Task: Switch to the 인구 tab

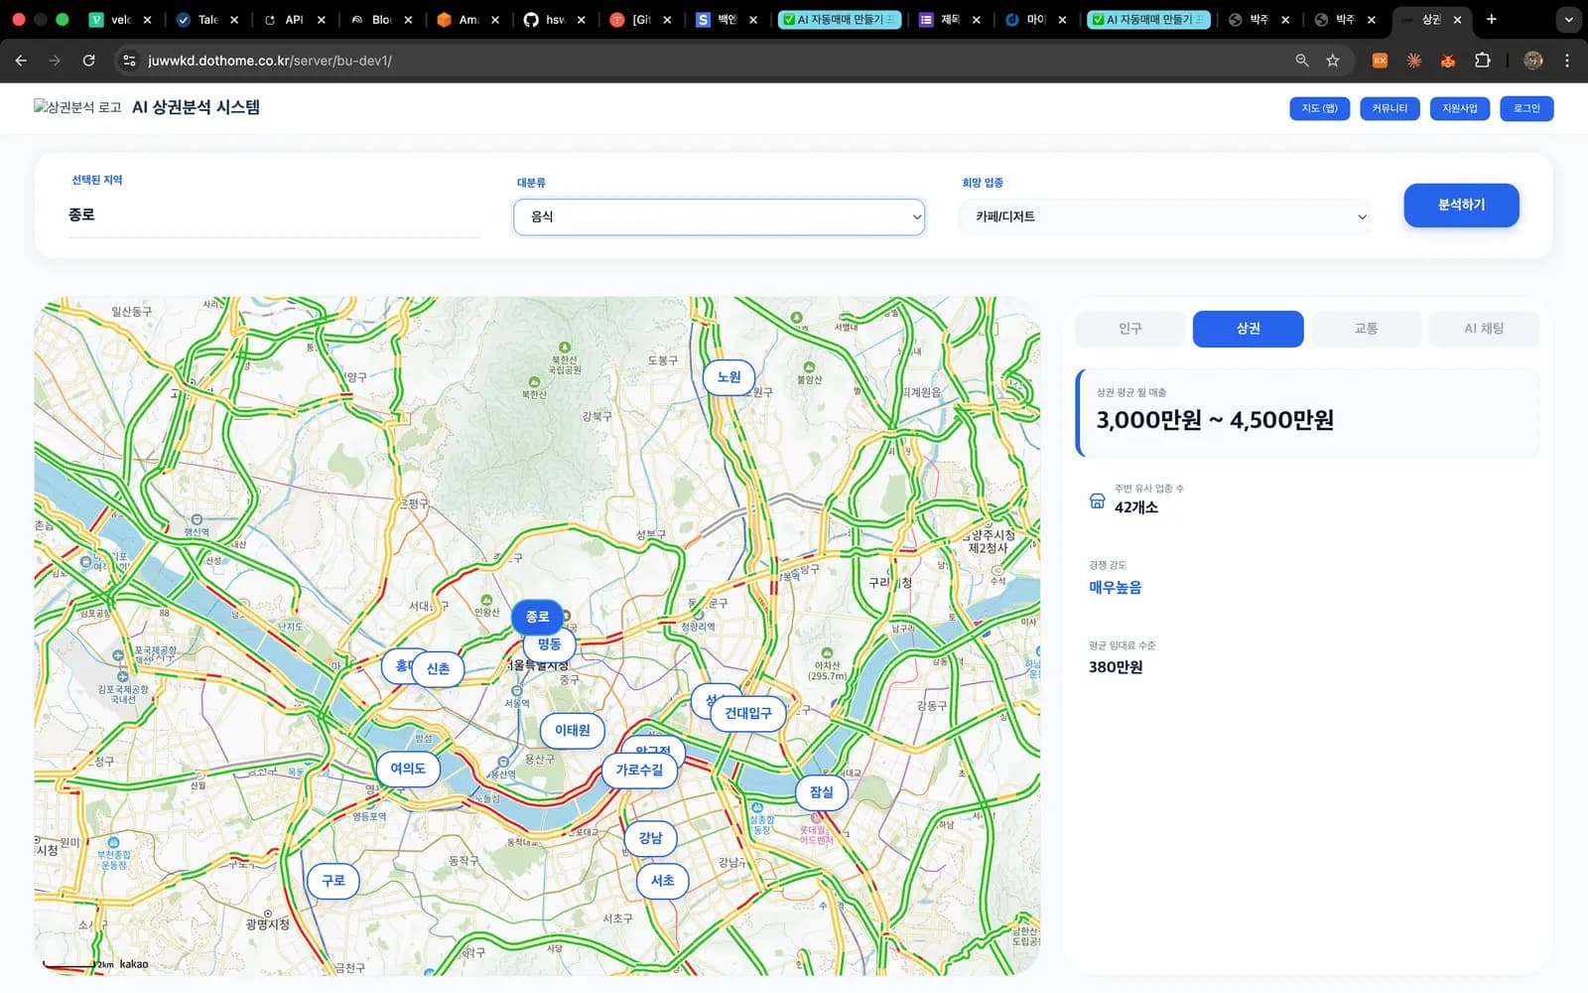Action: [x=1130, y=329]
